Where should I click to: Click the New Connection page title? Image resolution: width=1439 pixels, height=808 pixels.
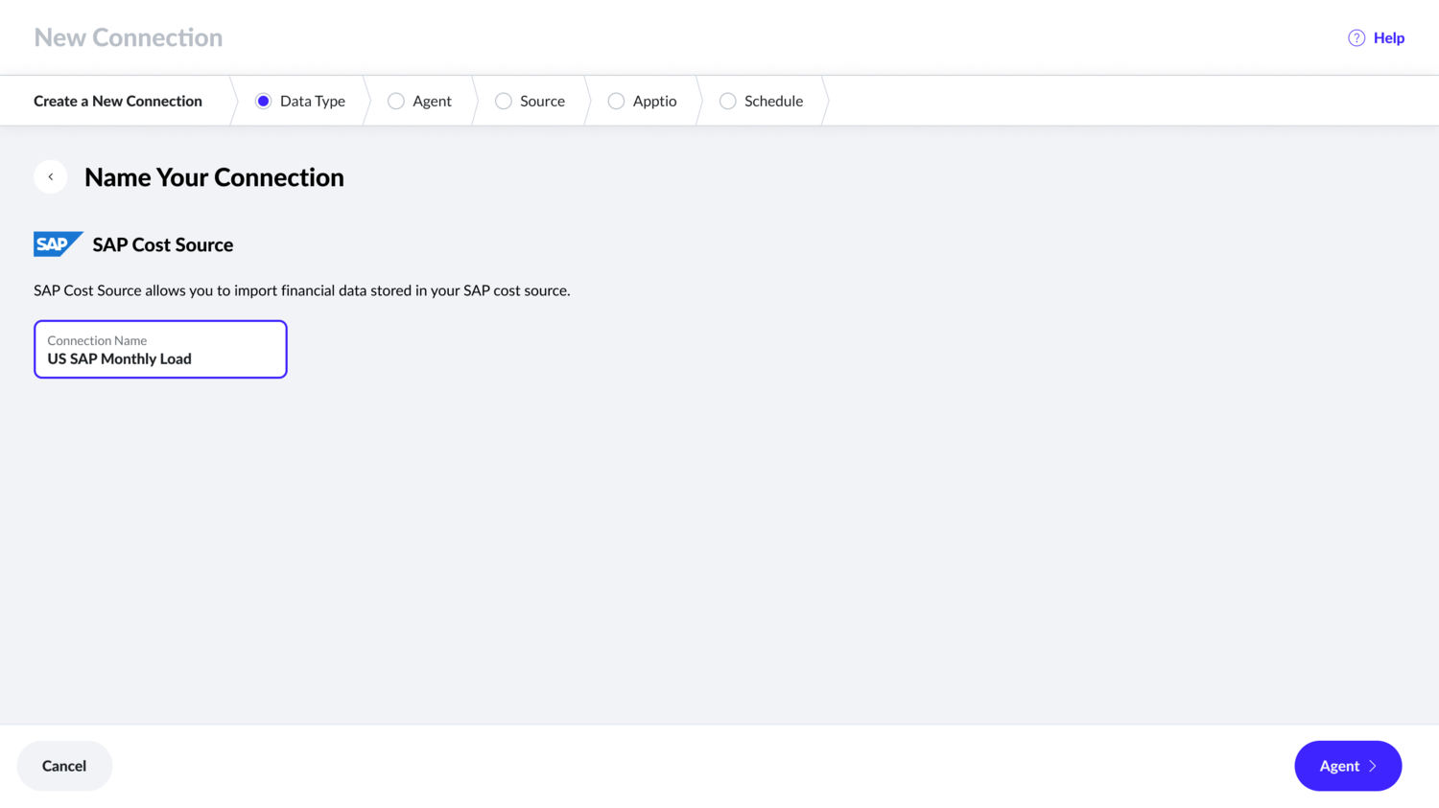(129, 37)
